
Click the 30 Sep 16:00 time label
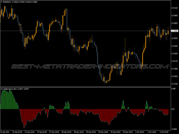click(128, 132)
